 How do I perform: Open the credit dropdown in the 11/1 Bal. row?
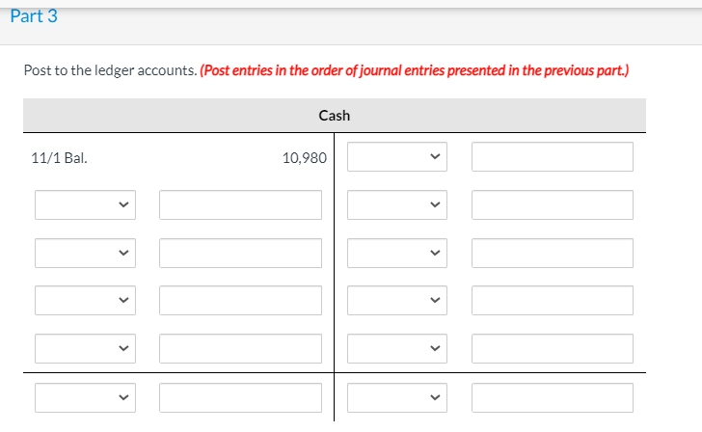click(397, 157)
